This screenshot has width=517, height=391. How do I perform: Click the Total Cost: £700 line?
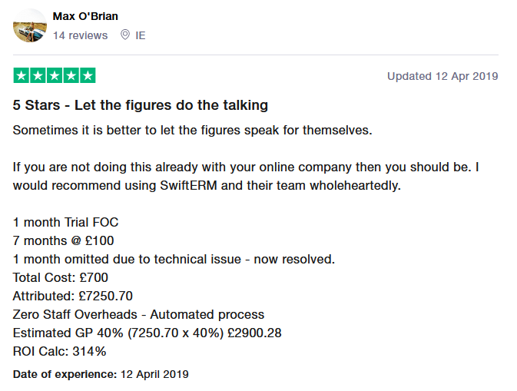[61, 277]
